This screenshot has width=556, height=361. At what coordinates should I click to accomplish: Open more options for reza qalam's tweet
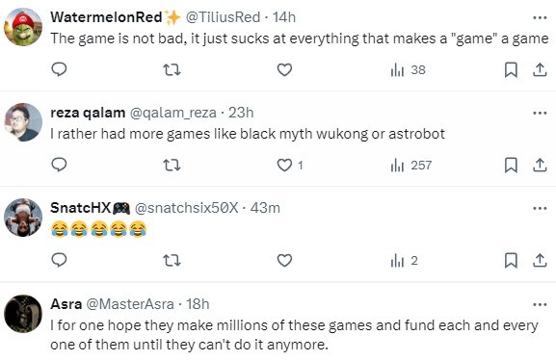coord(540,113)
